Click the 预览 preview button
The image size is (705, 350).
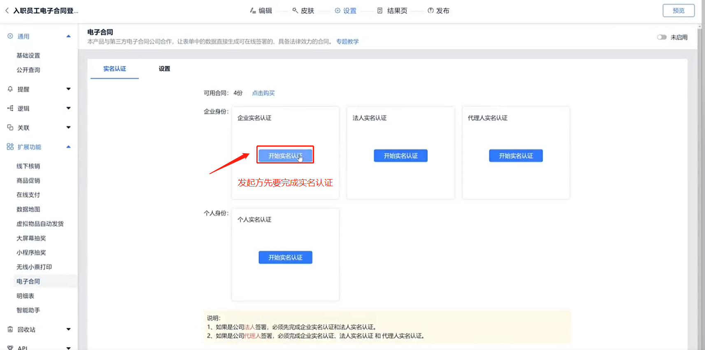[678, 11]
